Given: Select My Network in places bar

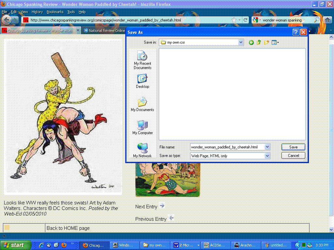Looking at the screenshot, I should click(x=143, y=150).
